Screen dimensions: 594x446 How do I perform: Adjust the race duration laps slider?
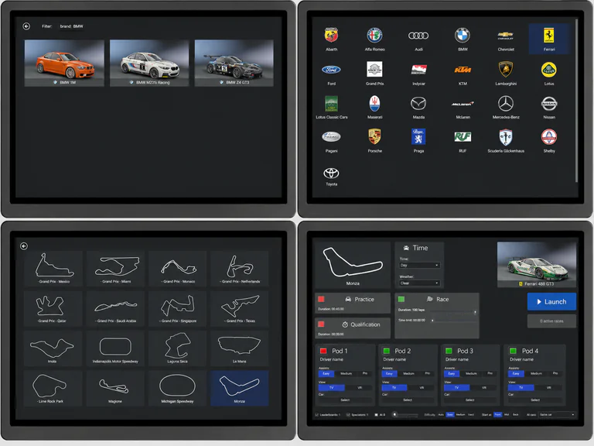pos(453,313)
